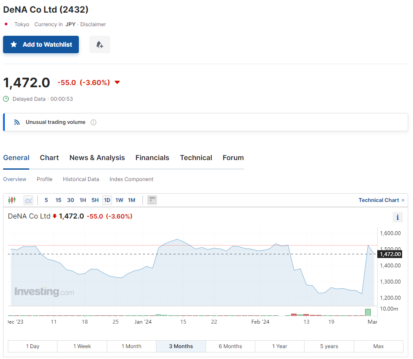Select the 1 Month time range
Viewport: 413px width, 359px height.
tap(132, 346)
